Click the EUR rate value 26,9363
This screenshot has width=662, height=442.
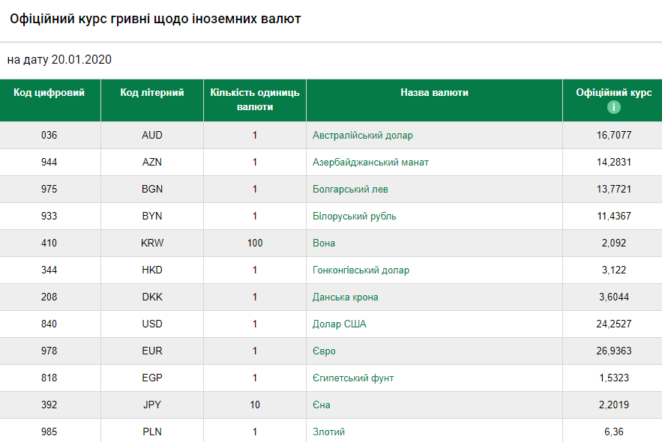(613, 351)
